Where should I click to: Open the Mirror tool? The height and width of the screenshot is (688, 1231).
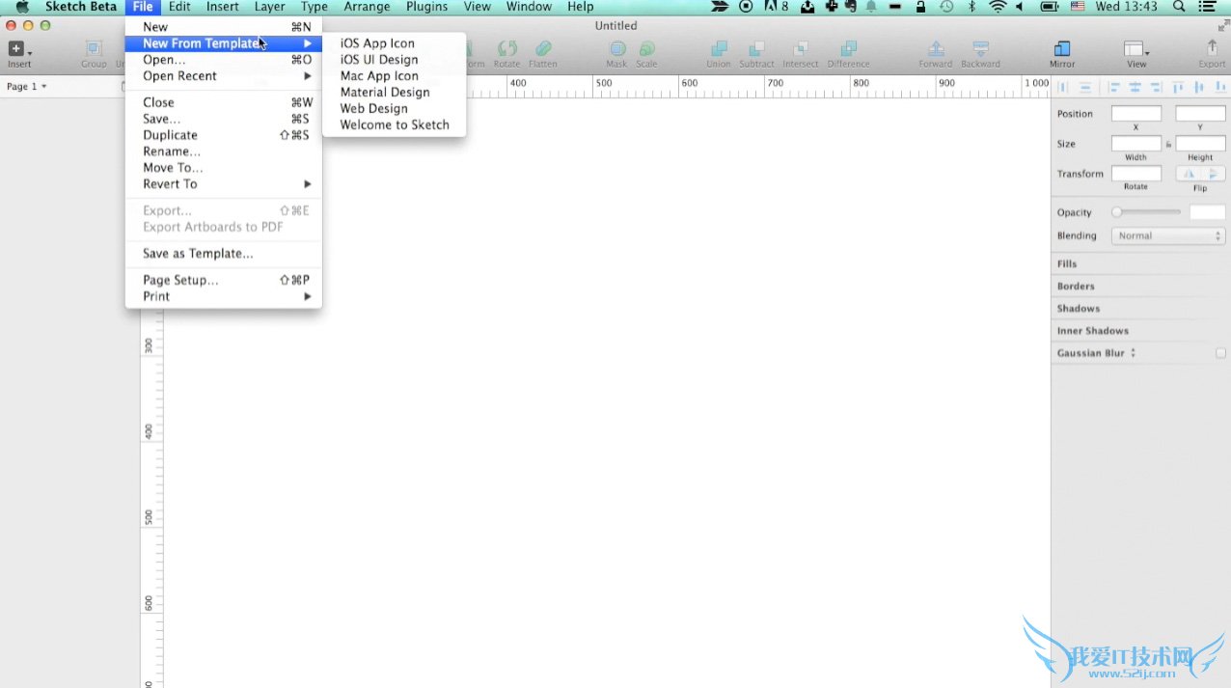tap(1062, 48)
